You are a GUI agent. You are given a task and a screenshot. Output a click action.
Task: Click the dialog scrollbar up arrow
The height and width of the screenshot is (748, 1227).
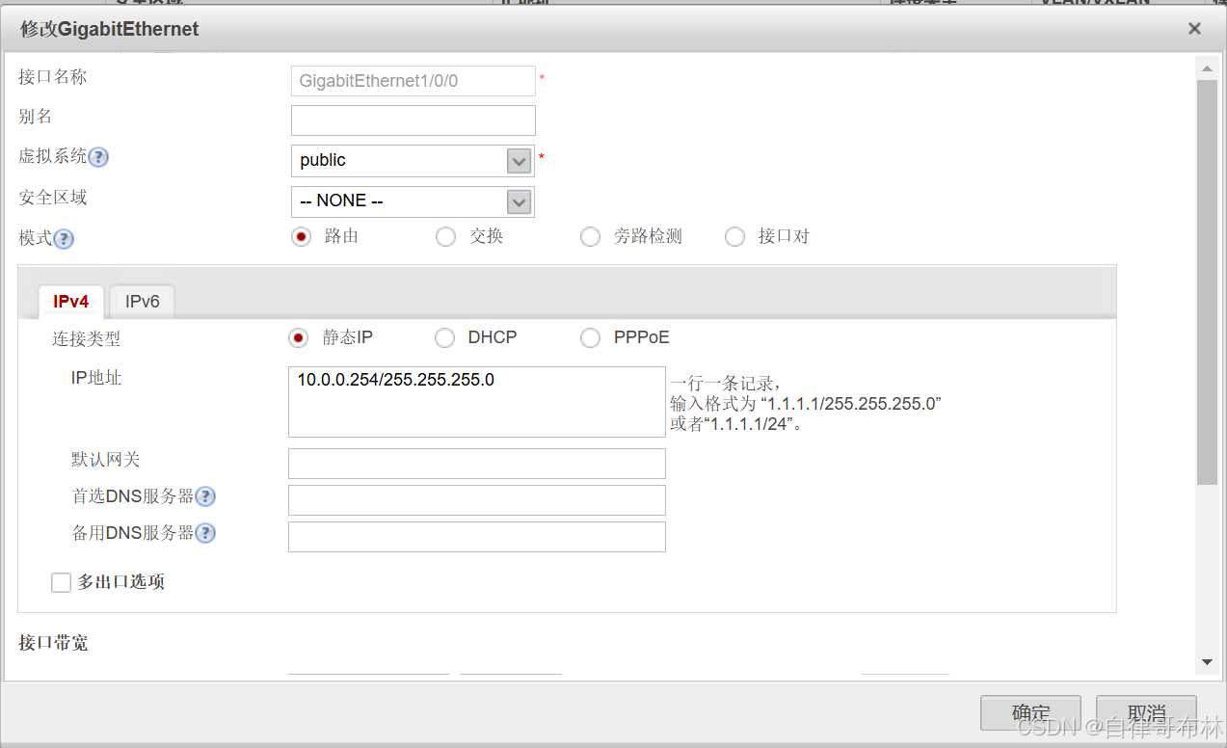coord(1207,67)
